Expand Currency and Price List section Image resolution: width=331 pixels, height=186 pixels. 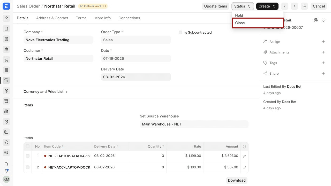(46, 92)
